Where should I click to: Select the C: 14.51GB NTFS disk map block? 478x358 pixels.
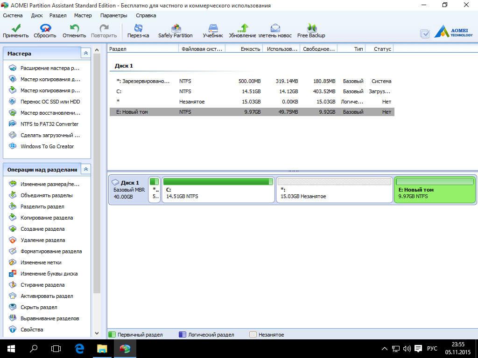point(218,190)
